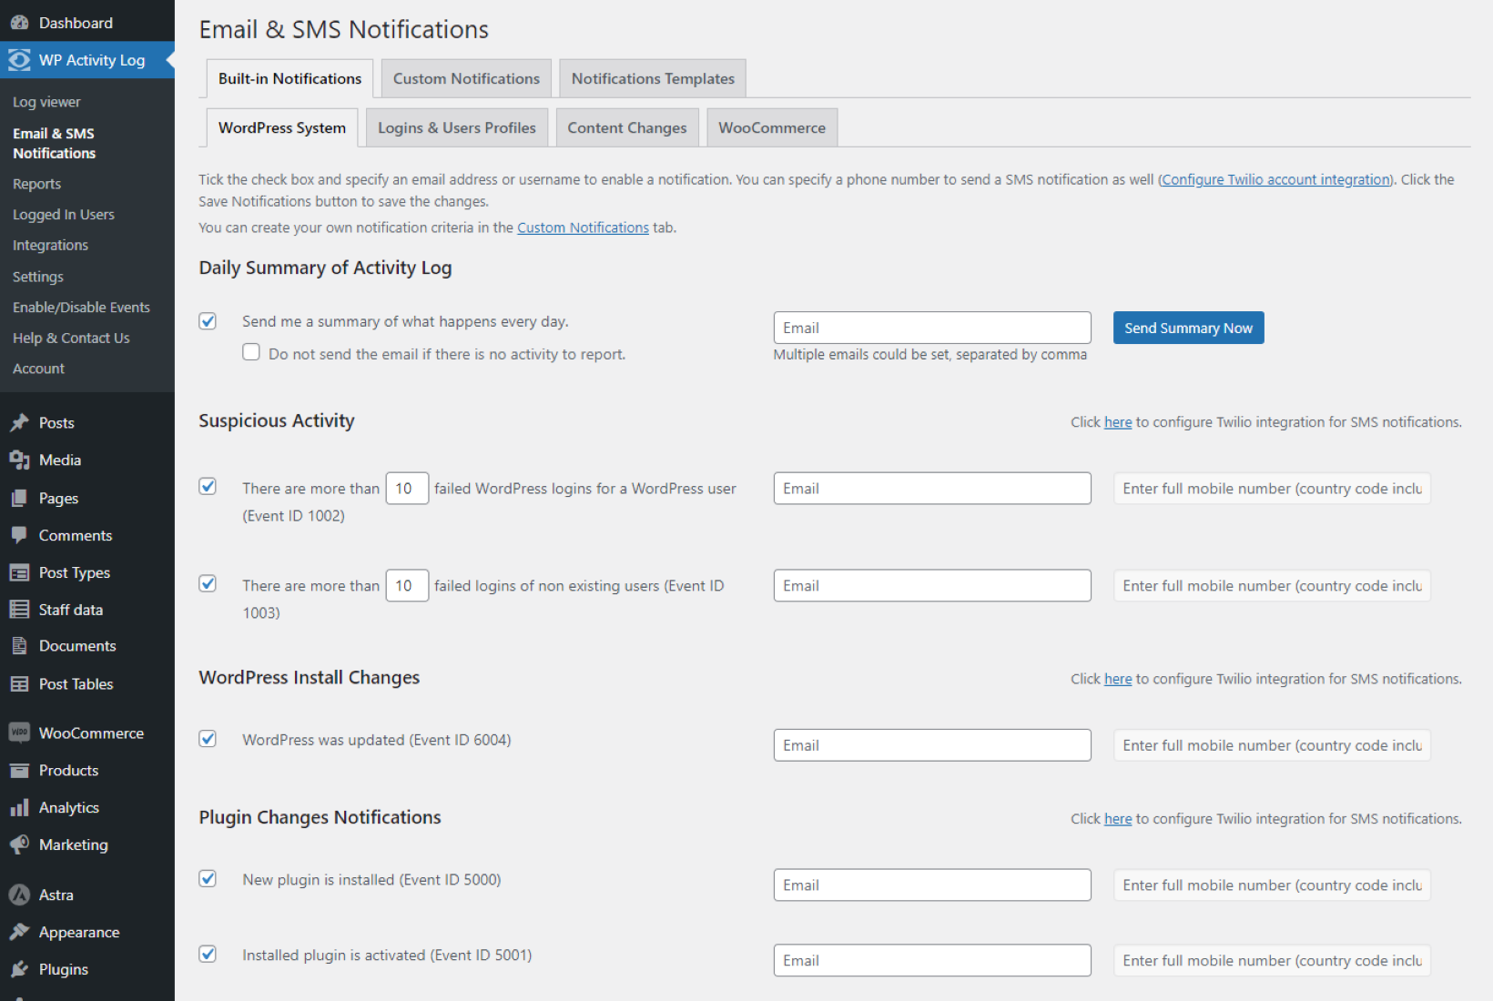Click the Dashboard icon in sidebar
This screenshot has height=1001, width=1493.
tap(19, 23)
